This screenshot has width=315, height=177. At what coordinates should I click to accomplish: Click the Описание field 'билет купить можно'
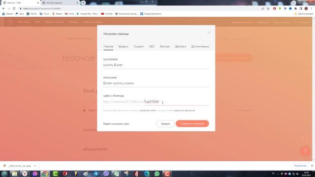[156, 83]
